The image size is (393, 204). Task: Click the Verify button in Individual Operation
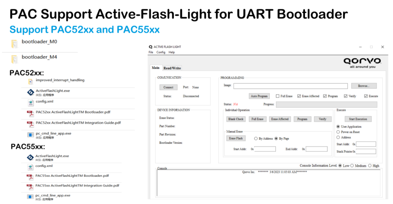click(x=322, y=119)
